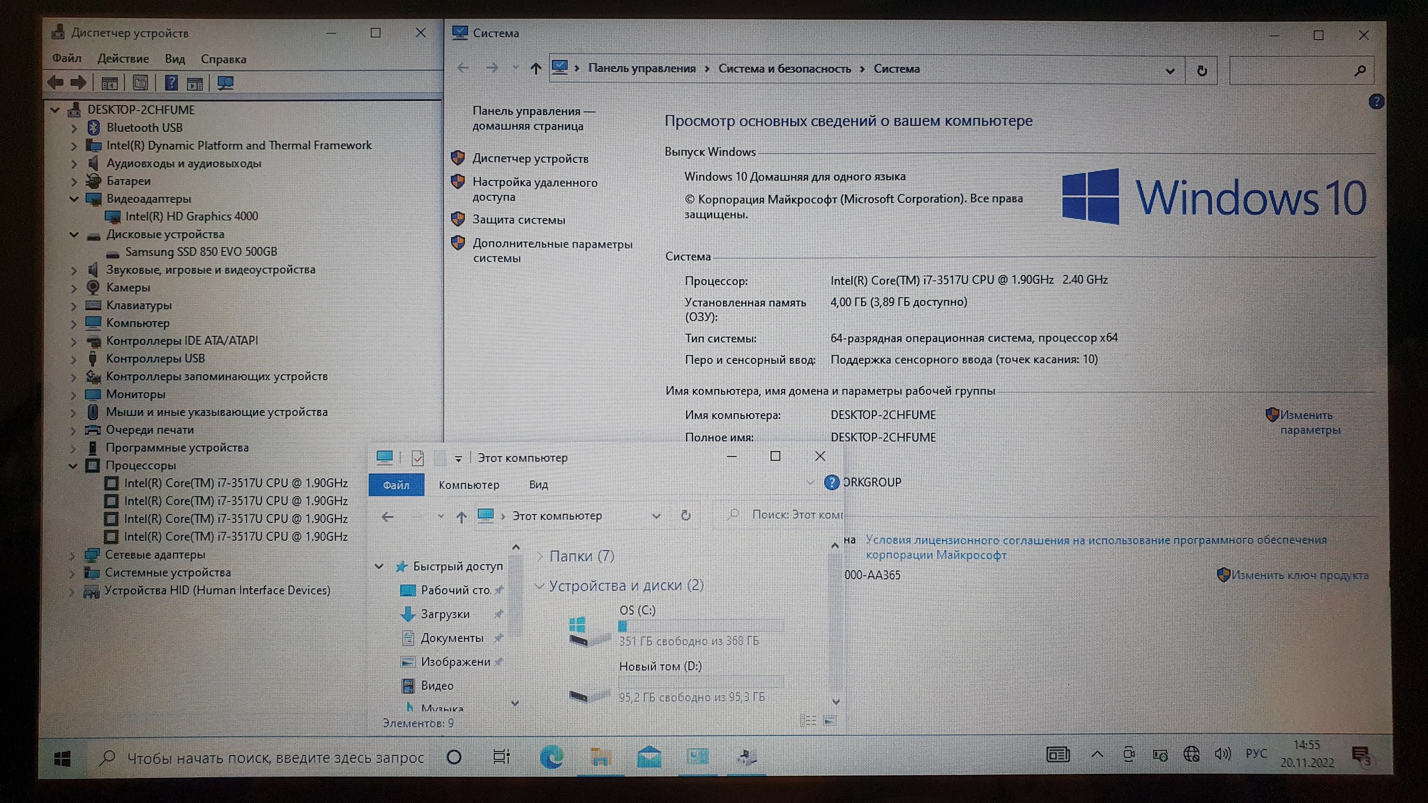
Task: Click Explorer ribbon help icon
Action: pyautogui.click(x=831, y=482)
